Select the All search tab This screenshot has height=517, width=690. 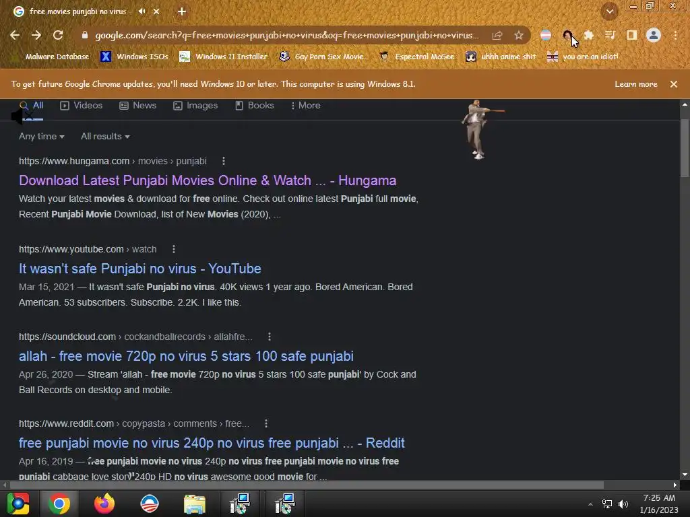[31, 106]
